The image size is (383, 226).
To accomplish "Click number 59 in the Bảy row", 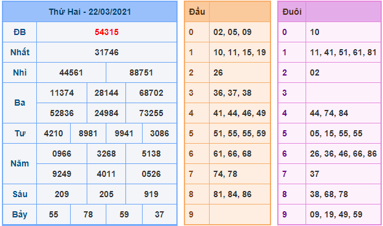I will [x=124, y=214].
